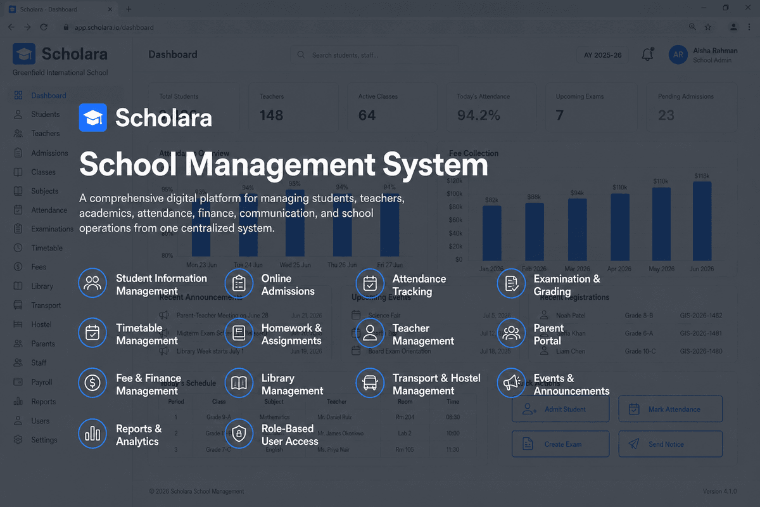Select the Scholara - Dashboard browser tab
The width and height of the screenshot is (760, 507).
[61, 10]
